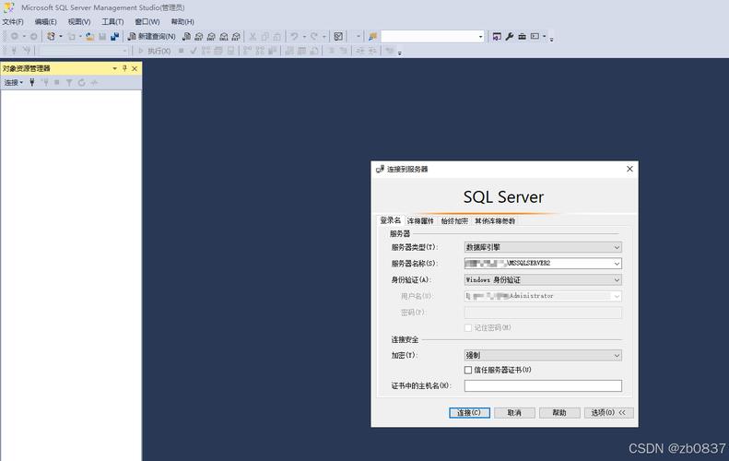Open the 窗口(W) menu

coord(147,22)
